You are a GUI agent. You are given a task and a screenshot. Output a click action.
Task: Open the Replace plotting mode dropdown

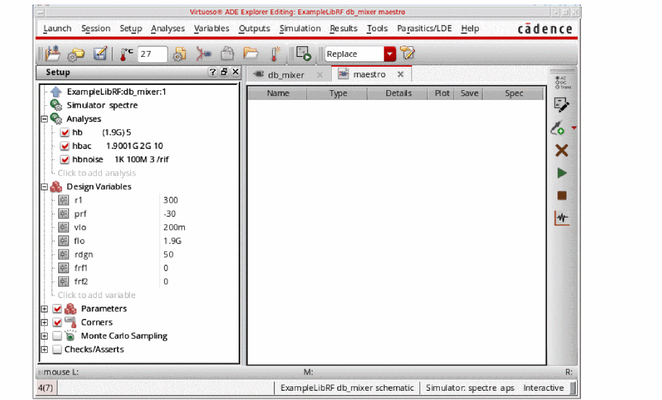coord(390,54)
